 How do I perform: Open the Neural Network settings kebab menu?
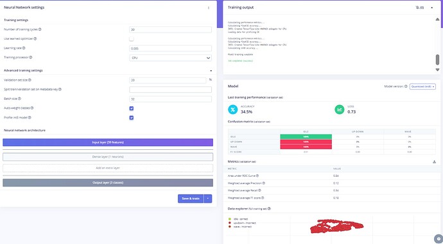[x=209, y=8]
